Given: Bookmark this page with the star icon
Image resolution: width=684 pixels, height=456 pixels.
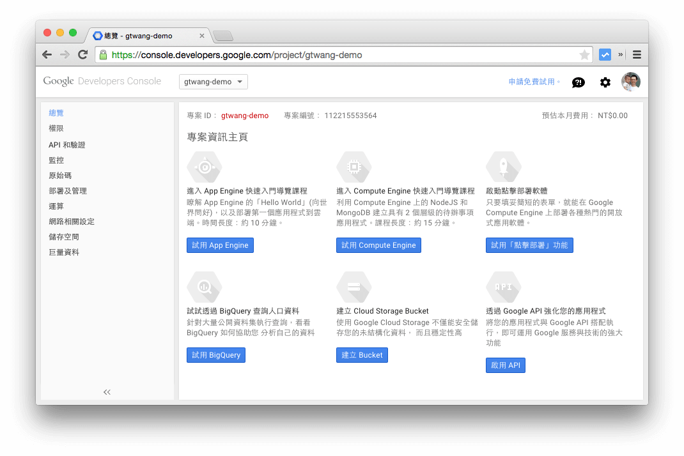Looking at the screenshot, I should coord(585,54).
